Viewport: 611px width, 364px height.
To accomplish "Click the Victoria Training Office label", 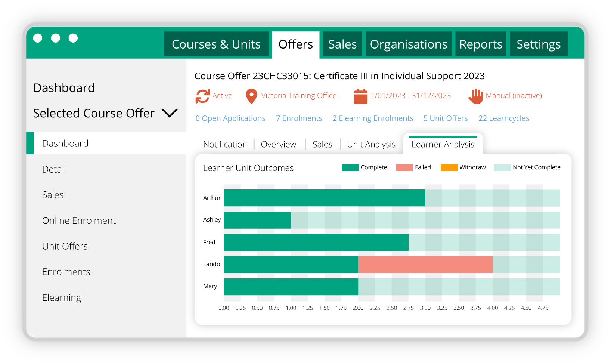I will point(299,96).
